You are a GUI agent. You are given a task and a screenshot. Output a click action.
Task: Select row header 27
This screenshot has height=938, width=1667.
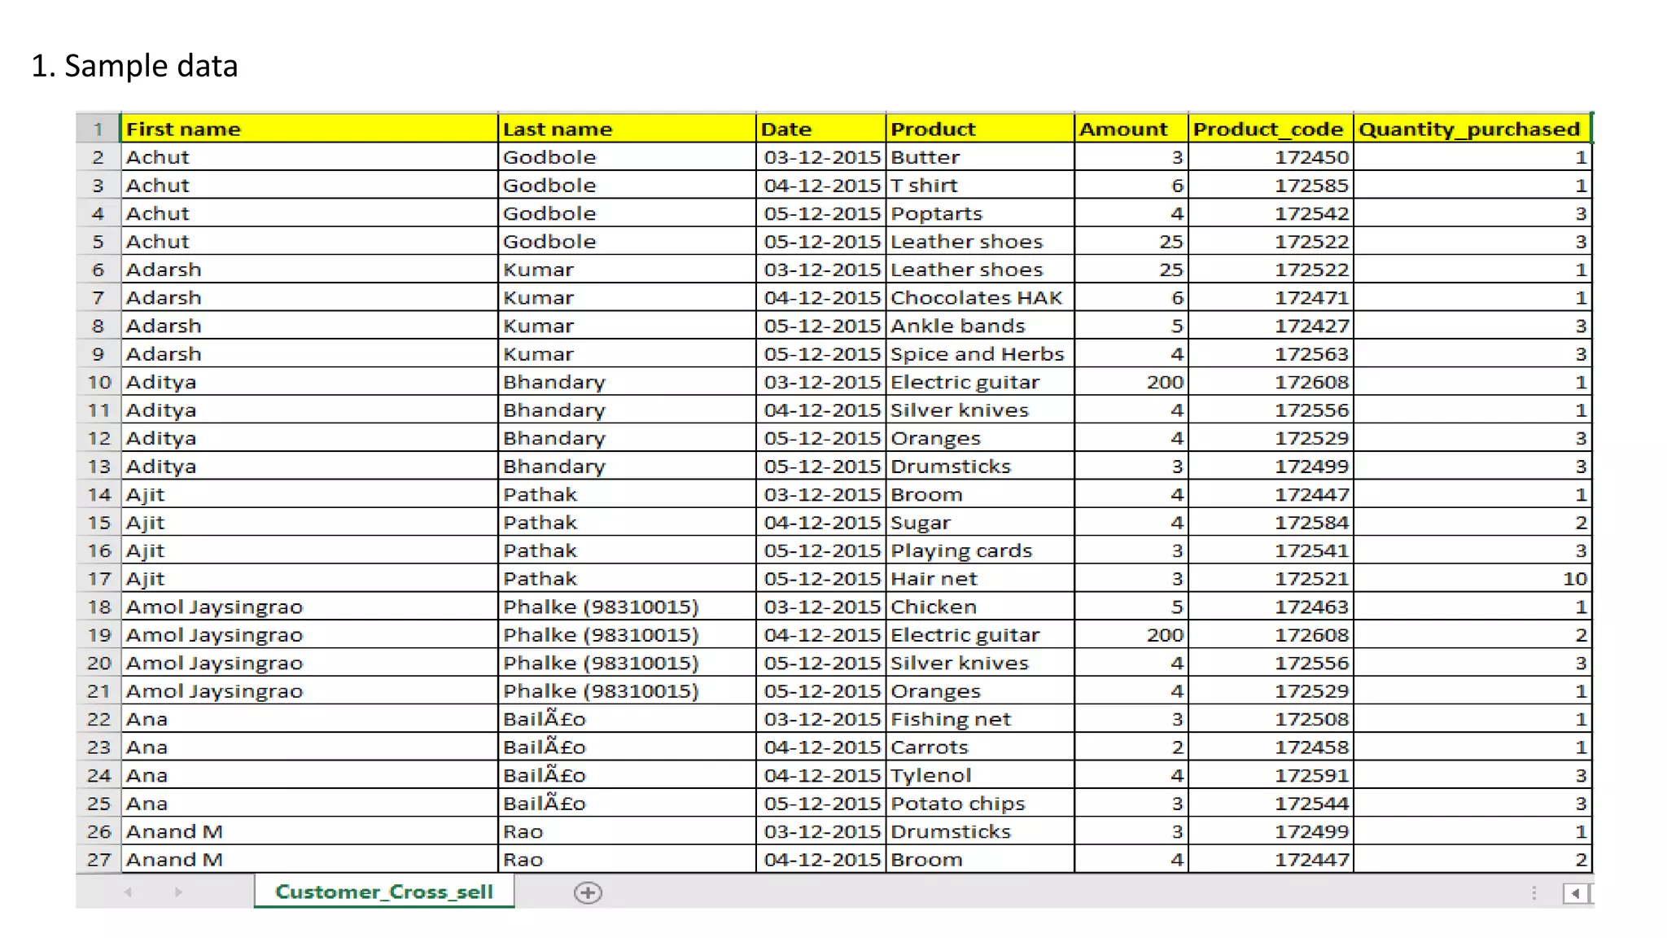click(98, 859)
